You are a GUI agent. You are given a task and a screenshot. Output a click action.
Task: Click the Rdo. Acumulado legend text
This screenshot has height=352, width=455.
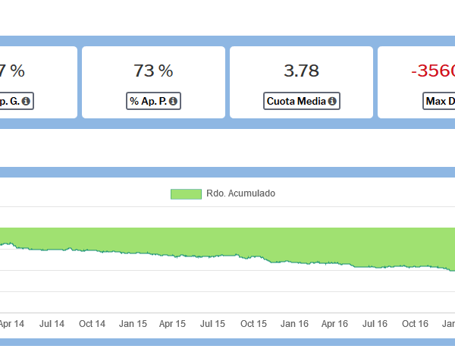point(240,193)
